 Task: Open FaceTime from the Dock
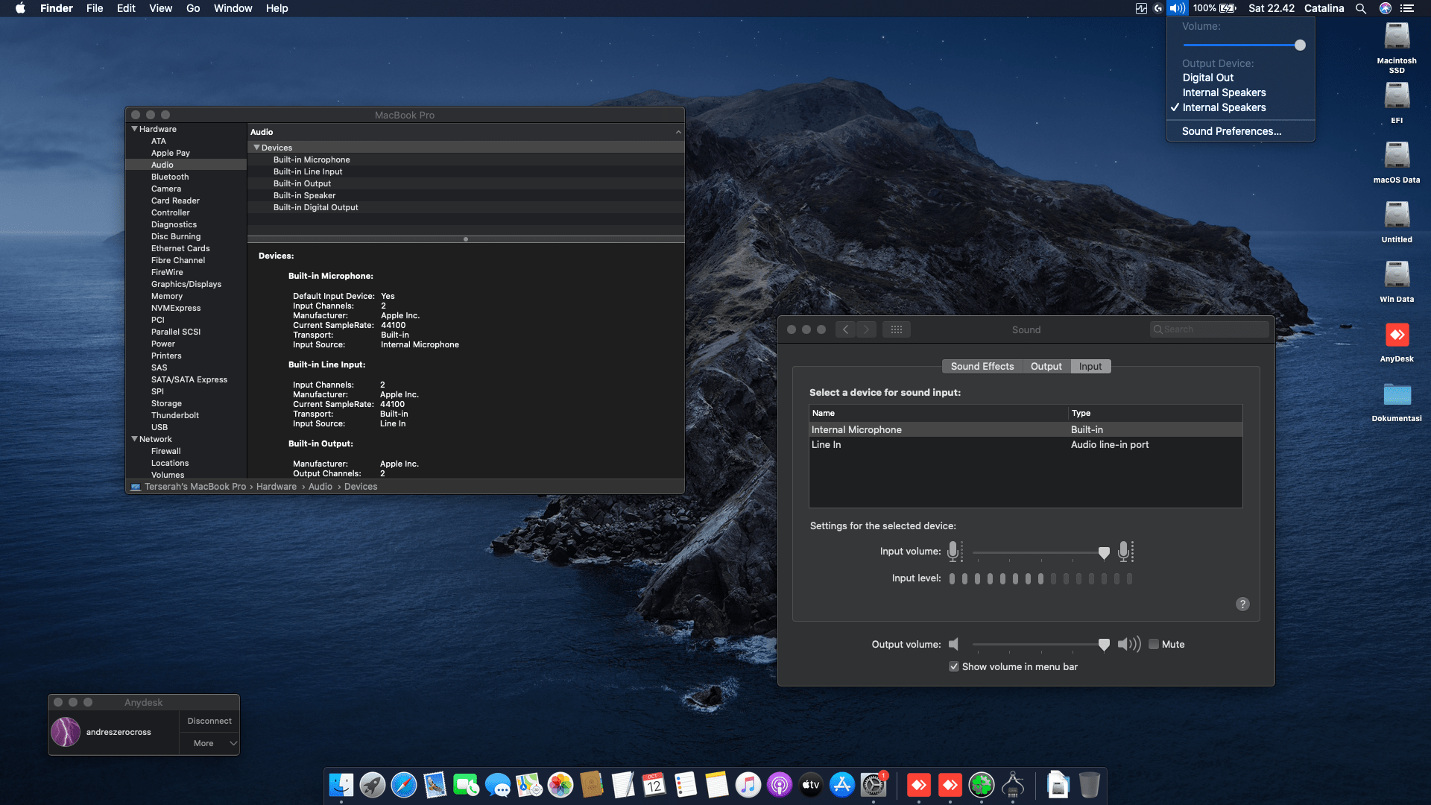[467, 785]
